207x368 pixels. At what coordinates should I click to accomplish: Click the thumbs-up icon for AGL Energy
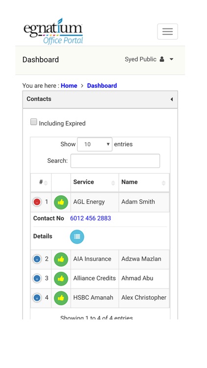(61, 202)
